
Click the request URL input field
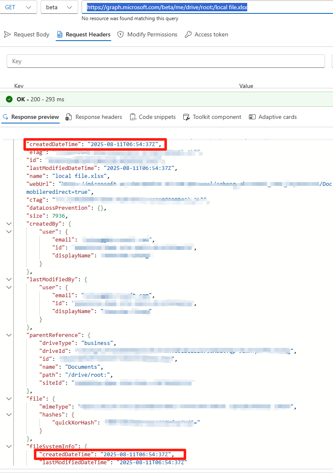tap(207, 7)
